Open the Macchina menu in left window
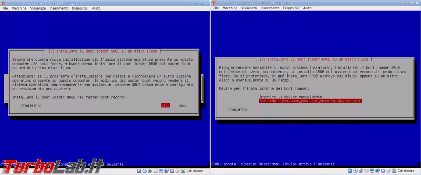 click(x=19, y=8)
